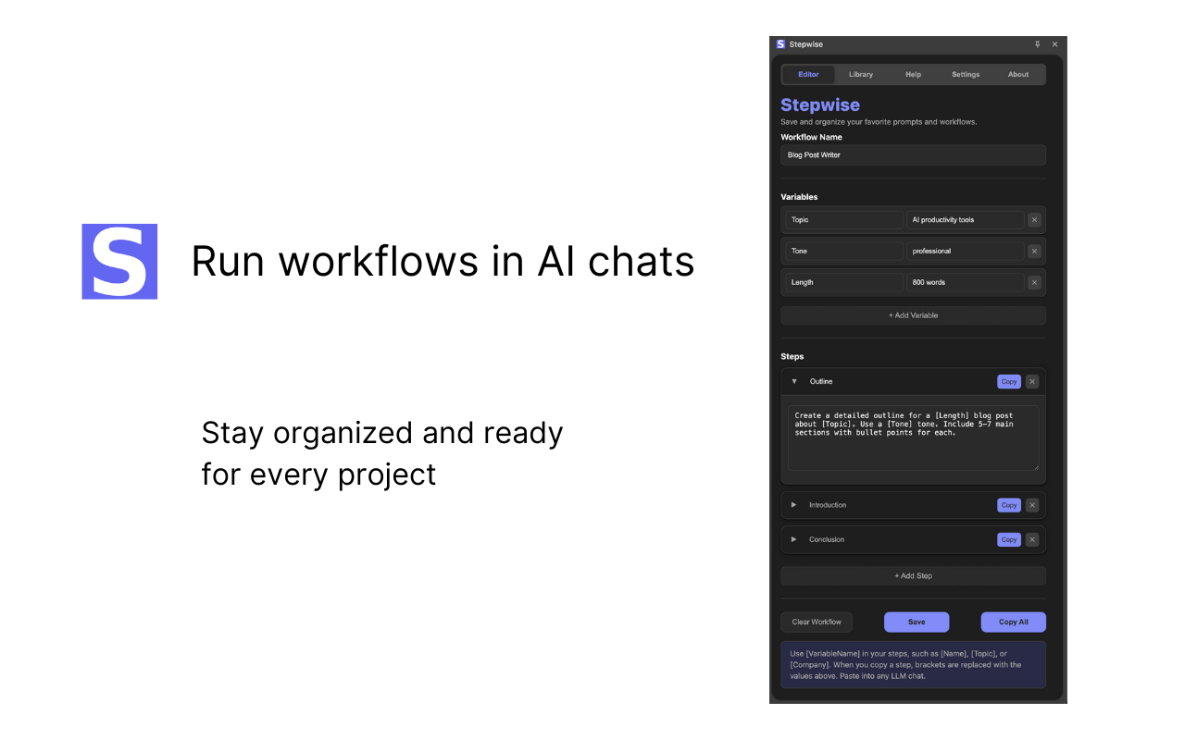Click the 'Steps' section label
This screenshot has height=740, width=1185.
(792, 356)
